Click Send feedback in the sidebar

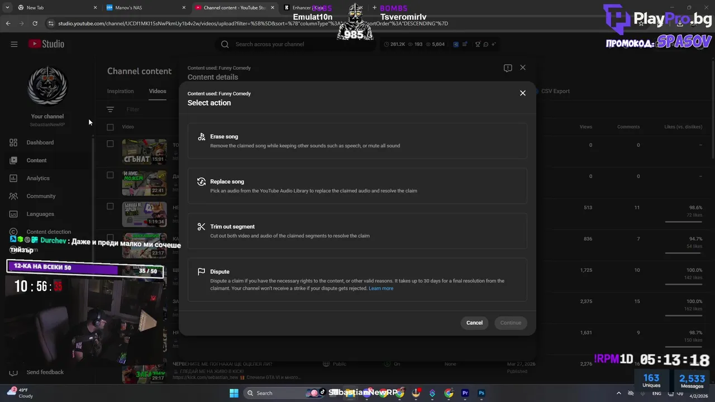[45, 372]
